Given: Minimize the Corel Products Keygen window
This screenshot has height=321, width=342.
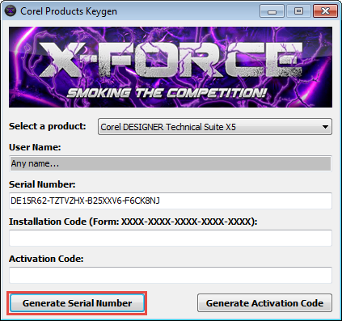Looking at the screenshot, I should [272, 11].
